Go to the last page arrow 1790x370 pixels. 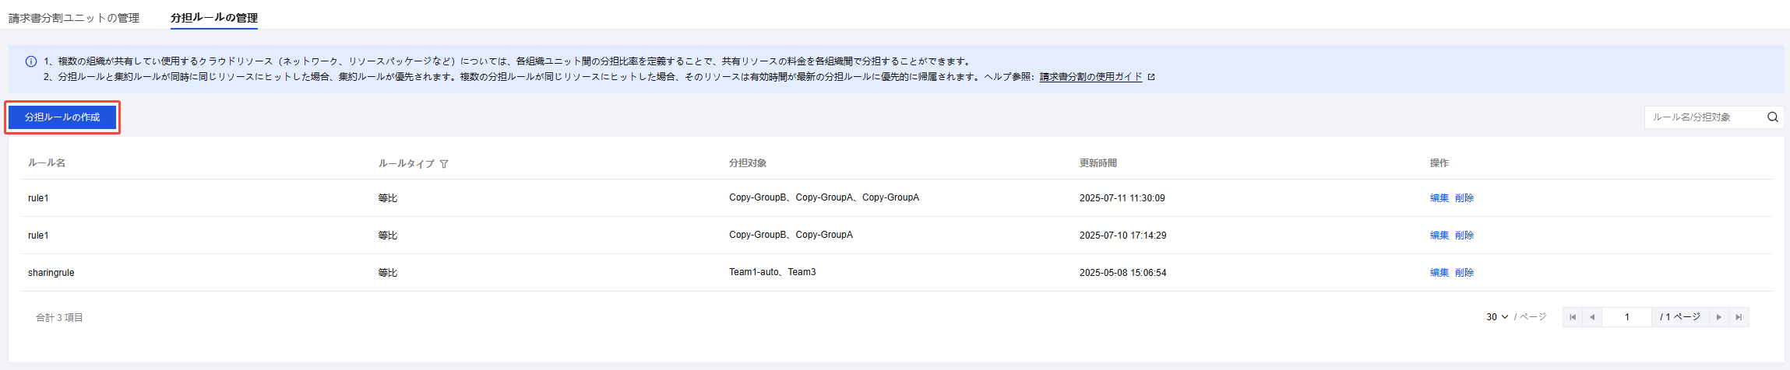pos(1739,317)
